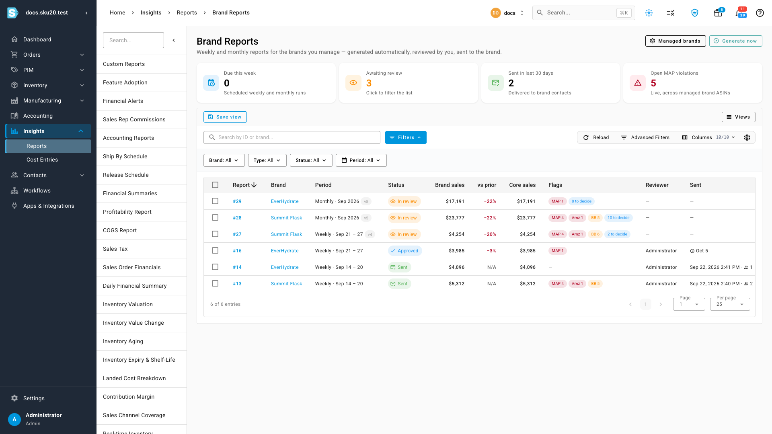Click the Sent in last 30 days mail icon
This screenshot has height=434, width=772.
pos(495,83)
